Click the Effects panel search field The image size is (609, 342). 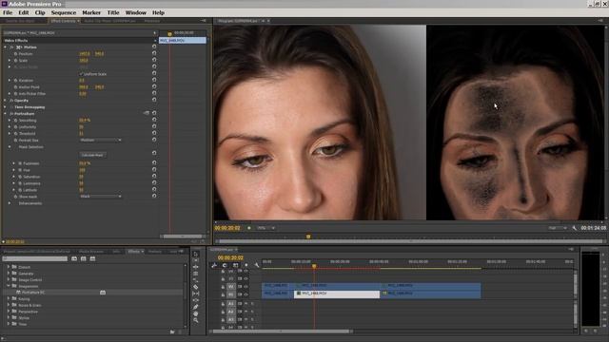coord(35,258)
